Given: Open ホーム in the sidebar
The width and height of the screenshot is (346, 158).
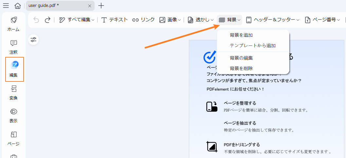Looking at the screenshot, I should tap(13, 24).
